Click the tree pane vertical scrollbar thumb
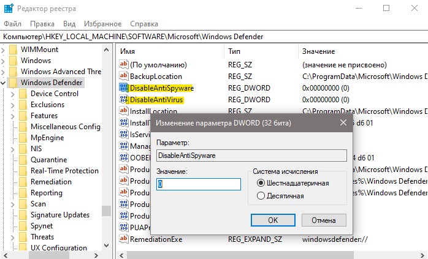Viewport: 428px width, 259px height. coord(106,211)
